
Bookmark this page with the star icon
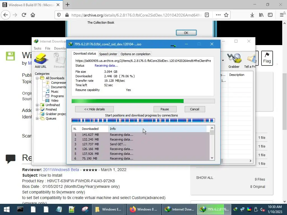(x=226, y=15)
